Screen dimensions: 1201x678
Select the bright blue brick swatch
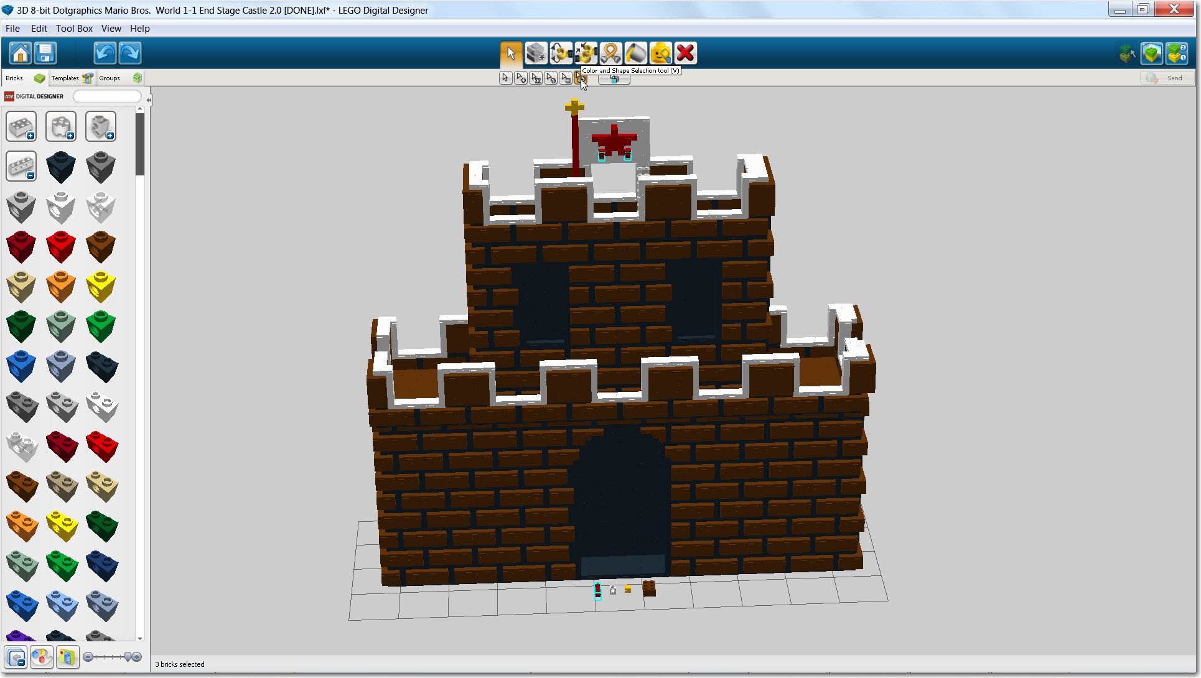pos(21,366)
